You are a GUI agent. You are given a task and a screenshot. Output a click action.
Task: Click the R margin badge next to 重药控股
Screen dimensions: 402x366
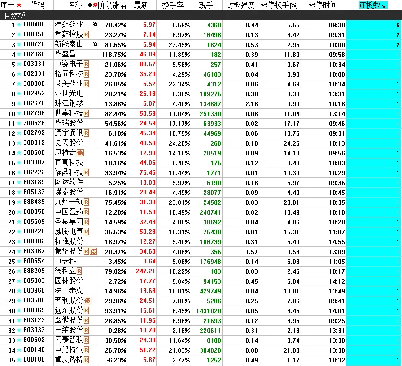tap(87, 34)
